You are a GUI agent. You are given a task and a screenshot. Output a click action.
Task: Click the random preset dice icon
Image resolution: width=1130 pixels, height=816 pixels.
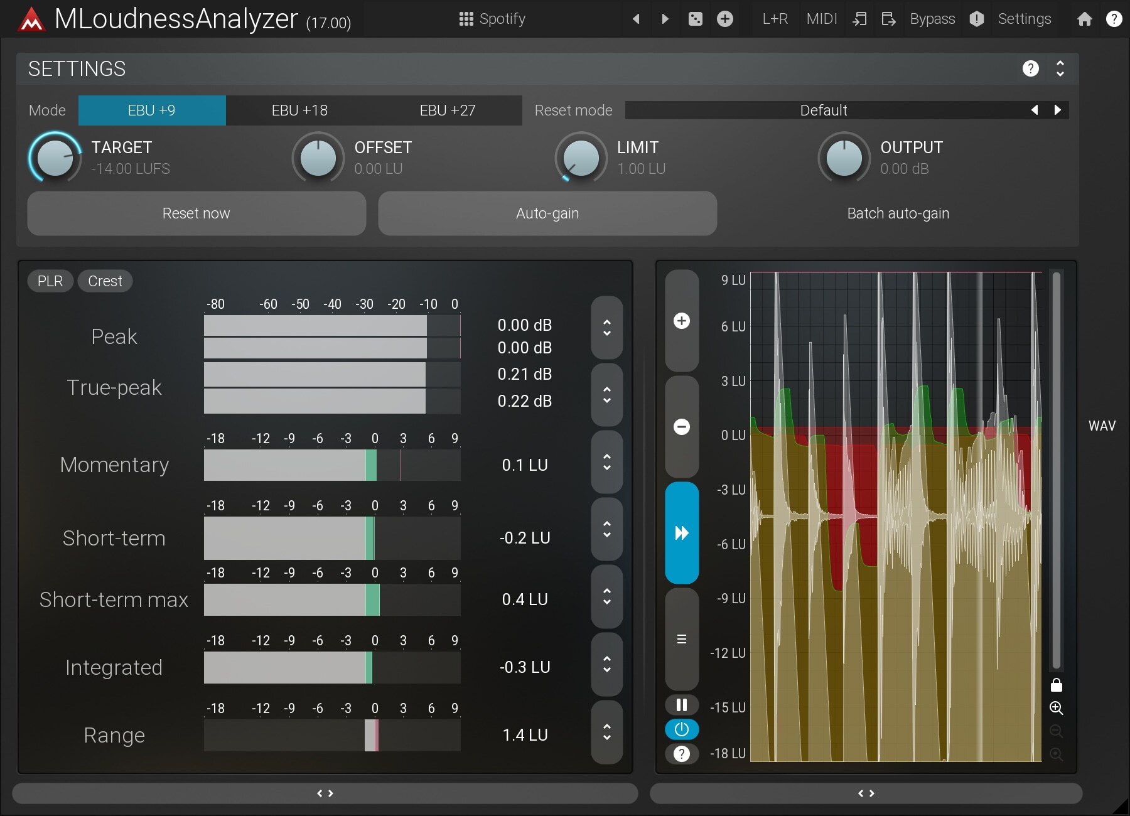(x=696, y=19)
